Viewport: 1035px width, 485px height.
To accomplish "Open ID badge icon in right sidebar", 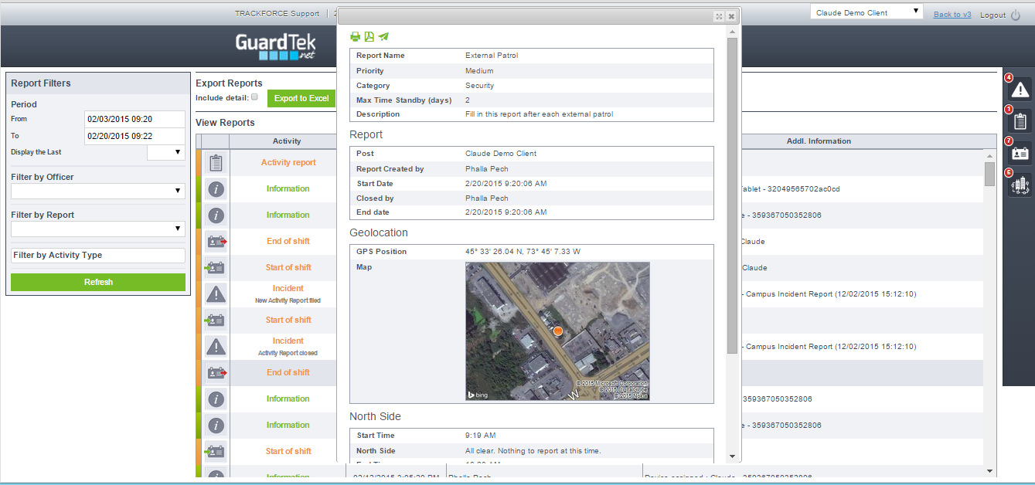I will click(1020, 153).
